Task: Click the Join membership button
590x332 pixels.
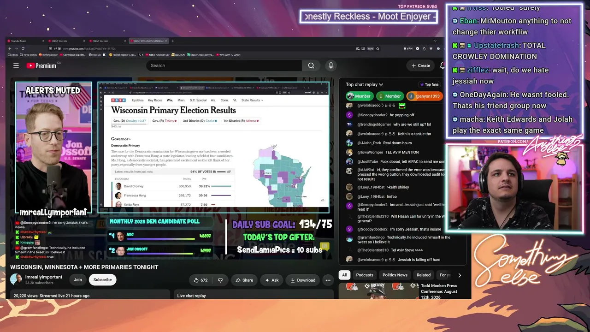Action: click(x=78, y=280)
